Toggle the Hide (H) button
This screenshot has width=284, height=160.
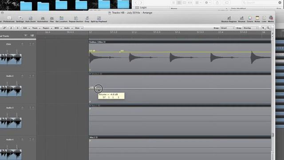point(18,28)
